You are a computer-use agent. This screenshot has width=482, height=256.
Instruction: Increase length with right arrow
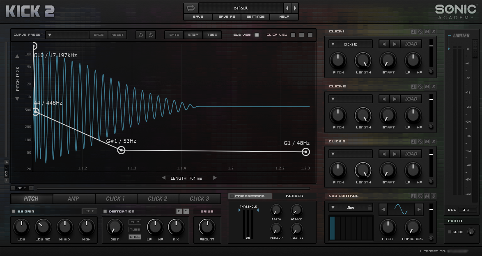[x=215, y=178]
